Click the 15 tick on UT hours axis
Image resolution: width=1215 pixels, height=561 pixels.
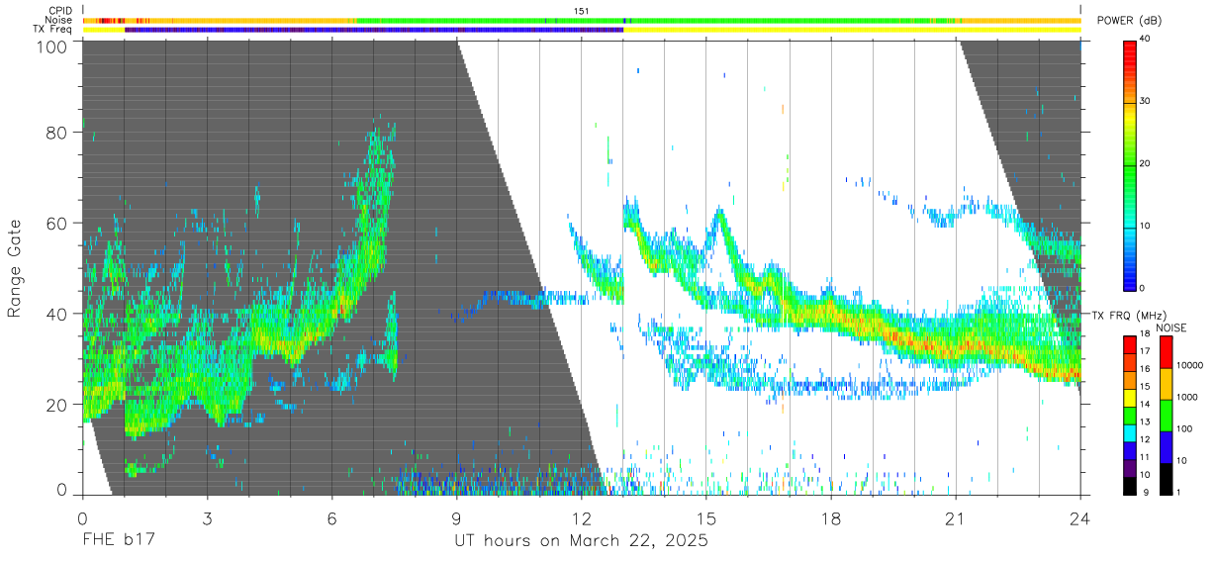pyautogui.click(x=706, y=517)
